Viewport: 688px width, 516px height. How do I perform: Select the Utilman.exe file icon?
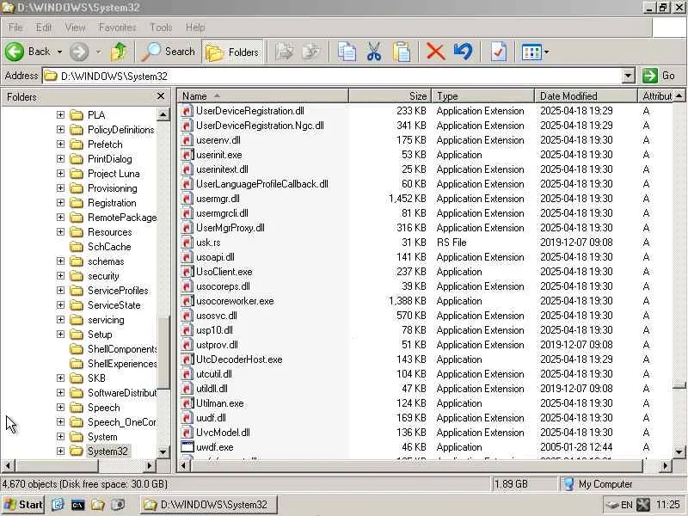[x=187, y=403]
